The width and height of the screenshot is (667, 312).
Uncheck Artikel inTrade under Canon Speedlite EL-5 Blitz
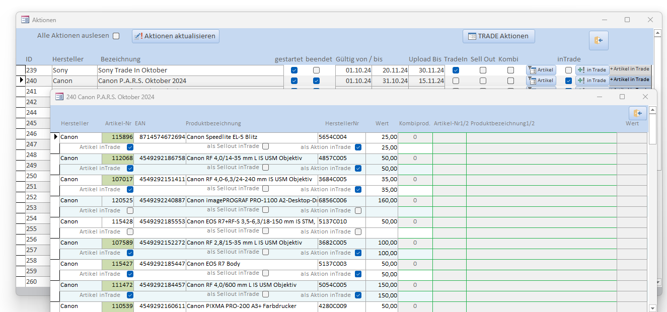coord(130,147)
